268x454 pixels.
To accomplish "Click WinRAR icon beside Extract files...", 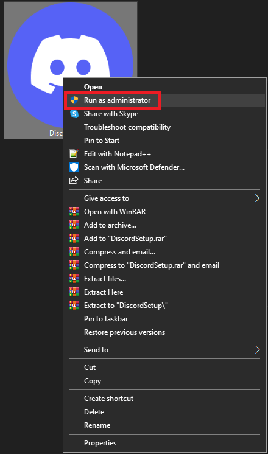I will (74, 279).
